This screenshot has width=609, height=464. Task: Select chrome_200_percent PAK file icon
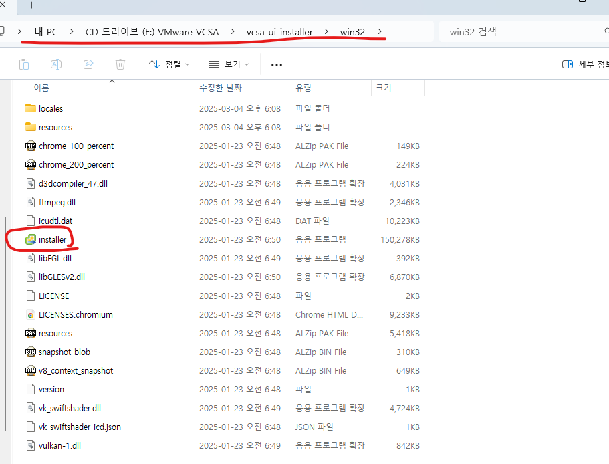point(31,164)
